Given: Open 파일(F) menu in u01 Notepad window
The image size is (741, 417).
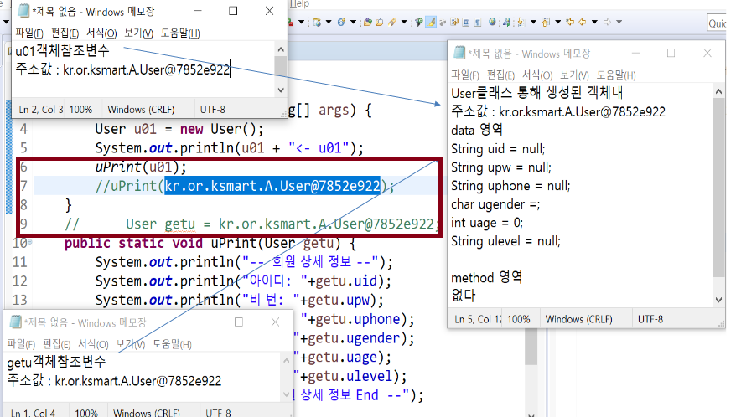Looking at the screenshot, I should coord(28,33).
